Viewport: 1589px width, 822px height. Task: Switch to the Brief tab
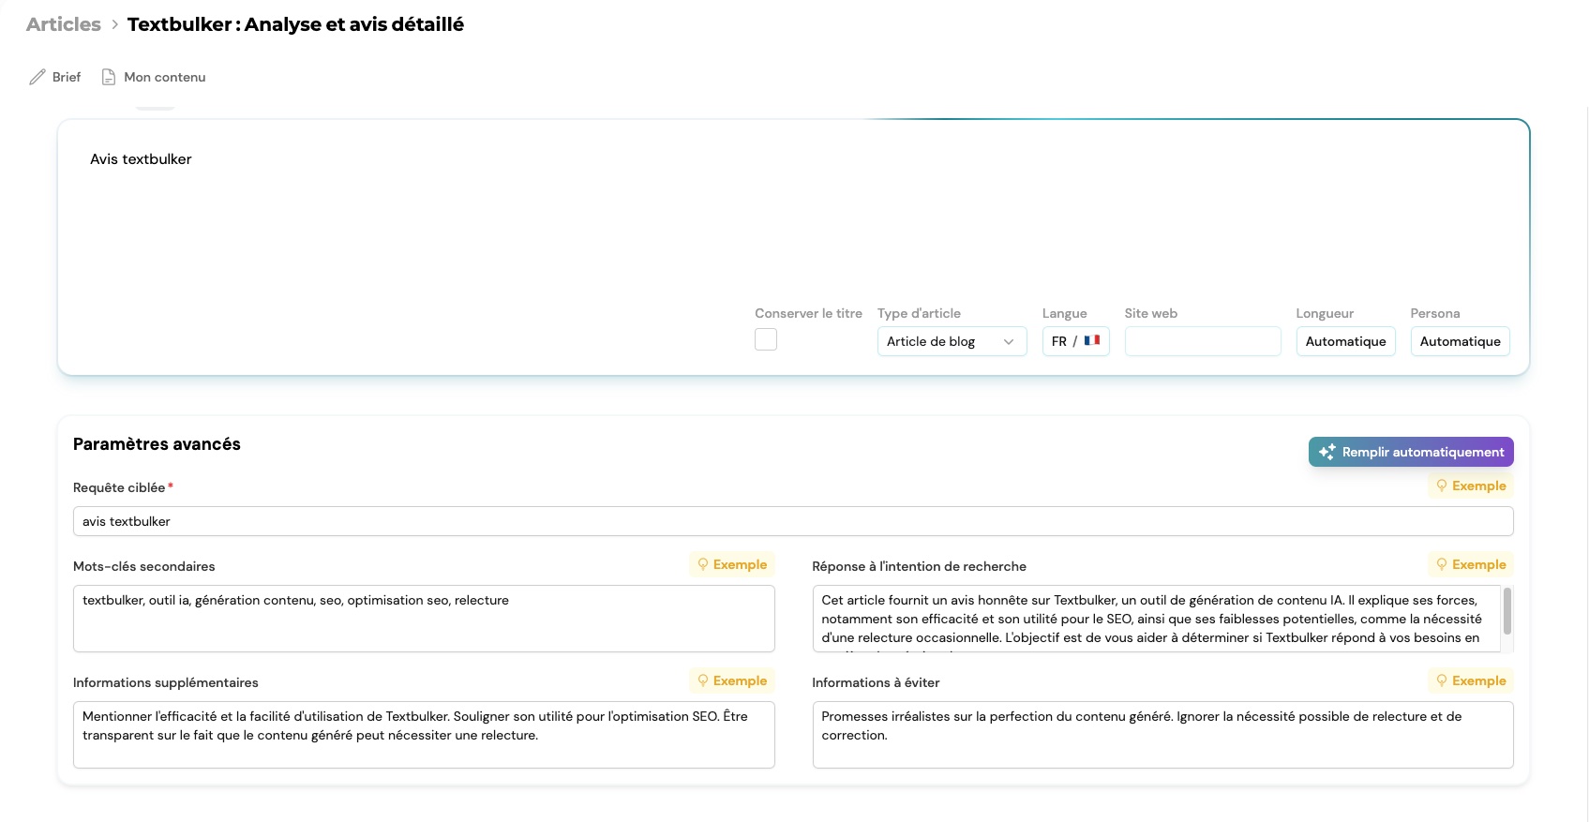click(x=55, y=77)
